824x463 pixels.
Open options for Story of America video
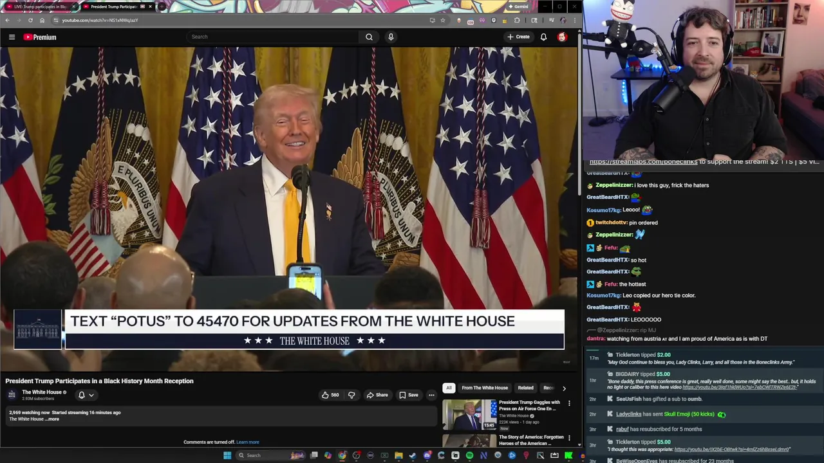coord(569,438)
